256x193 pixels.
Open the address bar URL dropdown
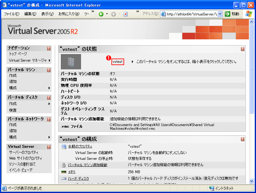220,14
